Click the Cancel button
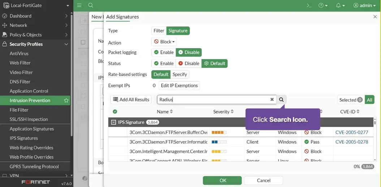This screenshot has height=187, width=381. (x=264, y=181)
